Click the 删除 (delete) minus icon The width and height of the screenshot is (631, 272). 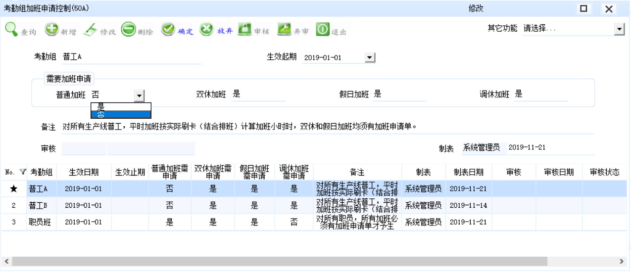129,30
